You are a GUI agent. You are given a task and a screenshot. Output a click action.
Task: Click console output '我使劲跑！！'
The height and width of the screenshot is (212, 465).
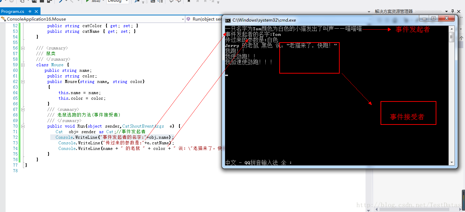point(241,57)
